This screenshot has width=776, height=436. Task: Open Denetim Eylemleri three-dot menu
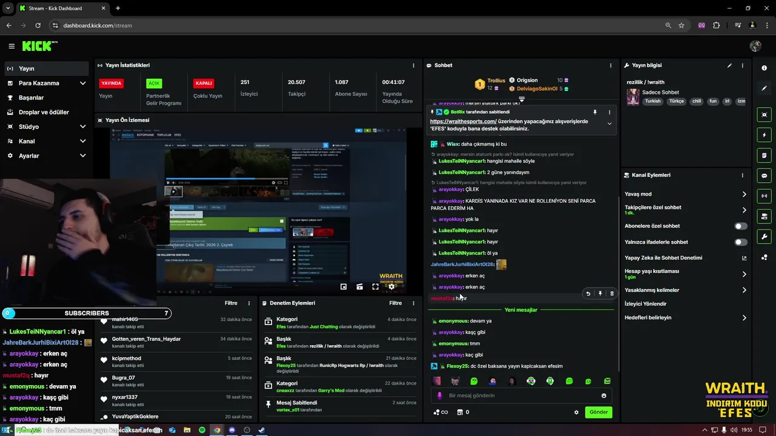click(x=413, y=303)
